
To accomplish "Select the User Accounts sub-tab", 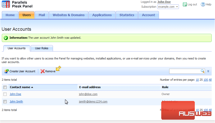I will coord(17,48).
